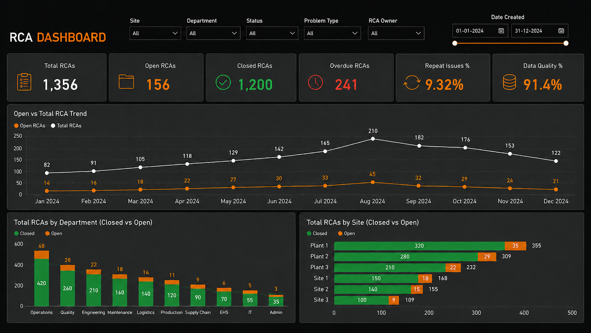Click the end date field 31-12-2024
591x333 pixels.
(540, 31)
